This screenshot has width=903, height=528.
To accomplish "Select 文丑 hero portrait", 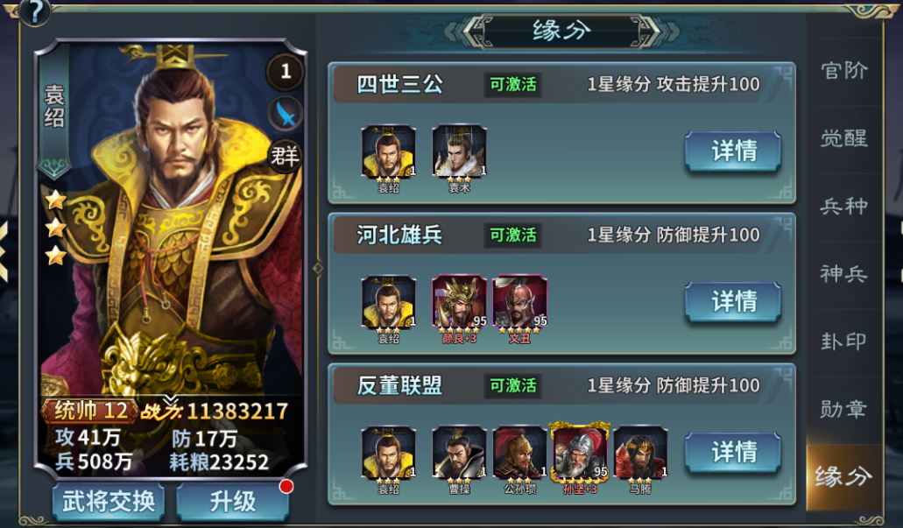I will tap(519, 302).
